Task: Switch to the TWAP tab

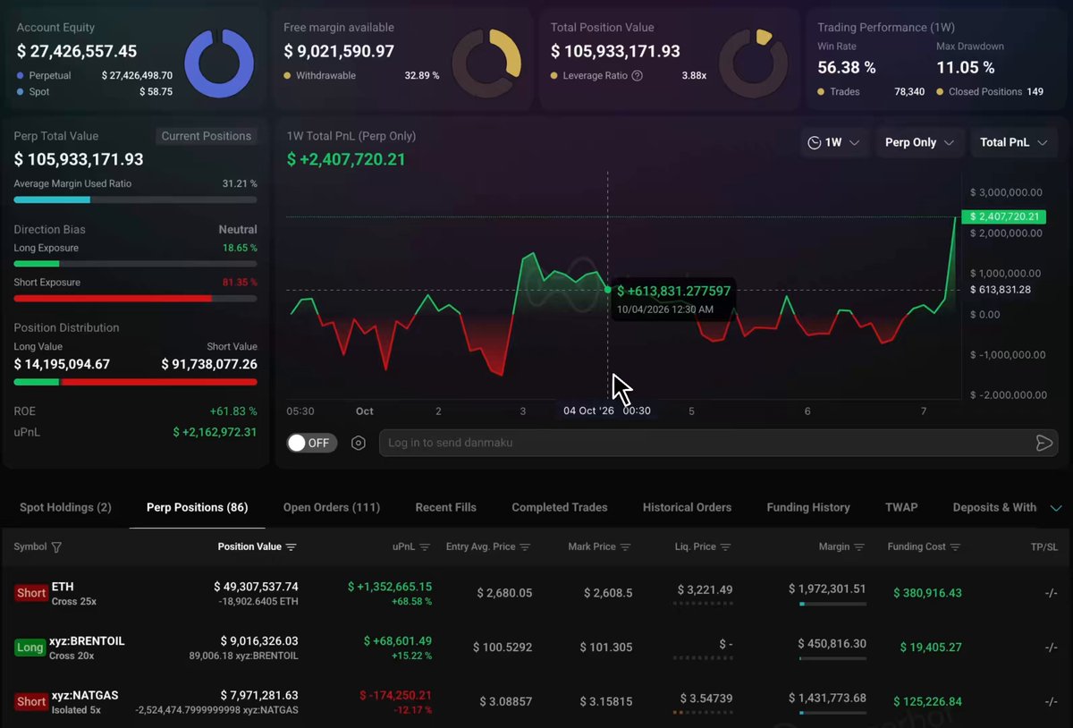Action: [x=901, y=507]
